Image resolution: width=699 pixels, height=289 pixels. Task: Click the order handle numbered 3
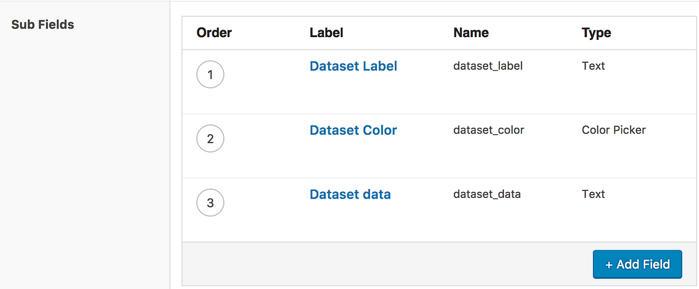tap(210, 203)
